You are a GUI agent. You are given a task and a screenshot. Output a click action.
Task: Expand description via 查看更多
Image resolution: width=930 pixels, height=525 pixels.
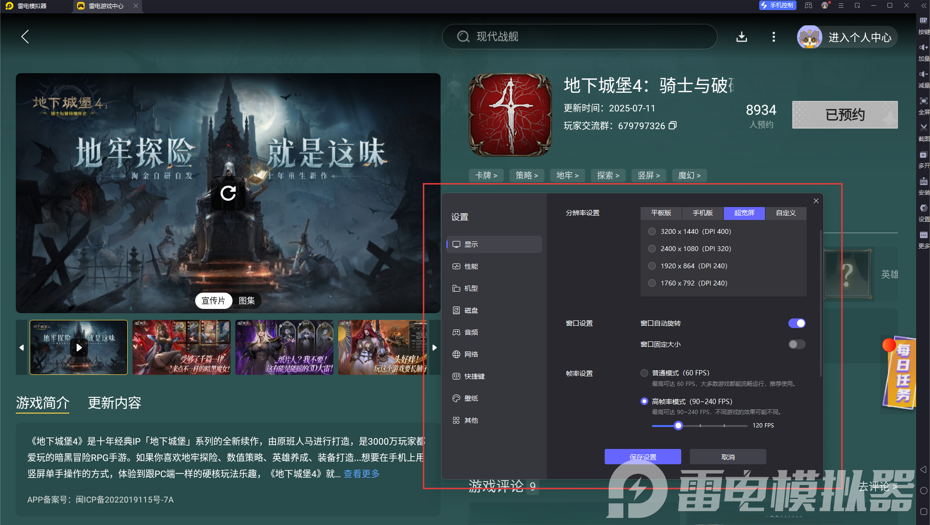[x=361, y=473]
